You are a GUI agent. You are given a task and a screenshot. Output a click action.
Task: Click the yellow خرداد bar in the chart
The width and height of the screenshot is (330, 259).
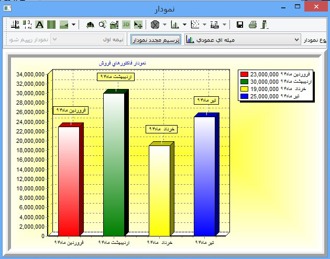pyautogui.click(x=159, y=191)
